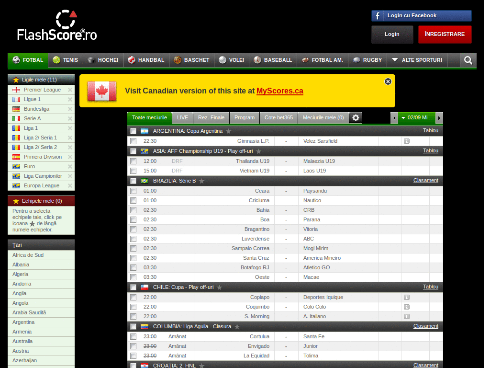Screen dimensions: 490x368
Task: Dismiss the Canadian version banner
Action: (388, 81)
